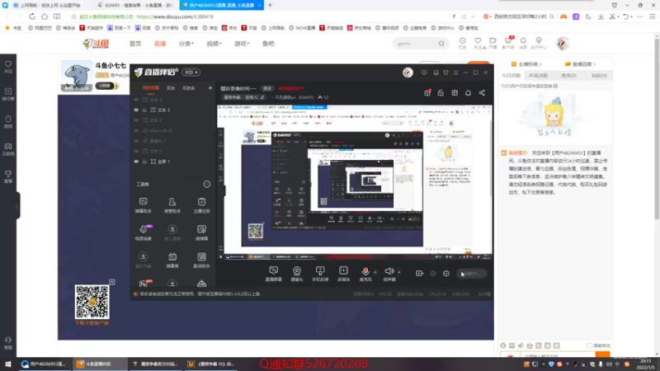Image resolution: width=660 pixels, height=371 pixels.
Task: Add 直播屏幕 screen capture source
Action: 274,274
